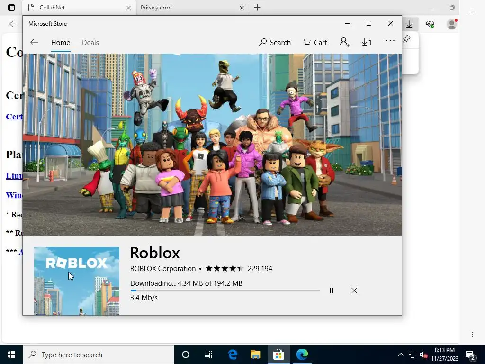Open Edge browser essentials heart icon
485x364 pixels.
click(x=430, y=24)
